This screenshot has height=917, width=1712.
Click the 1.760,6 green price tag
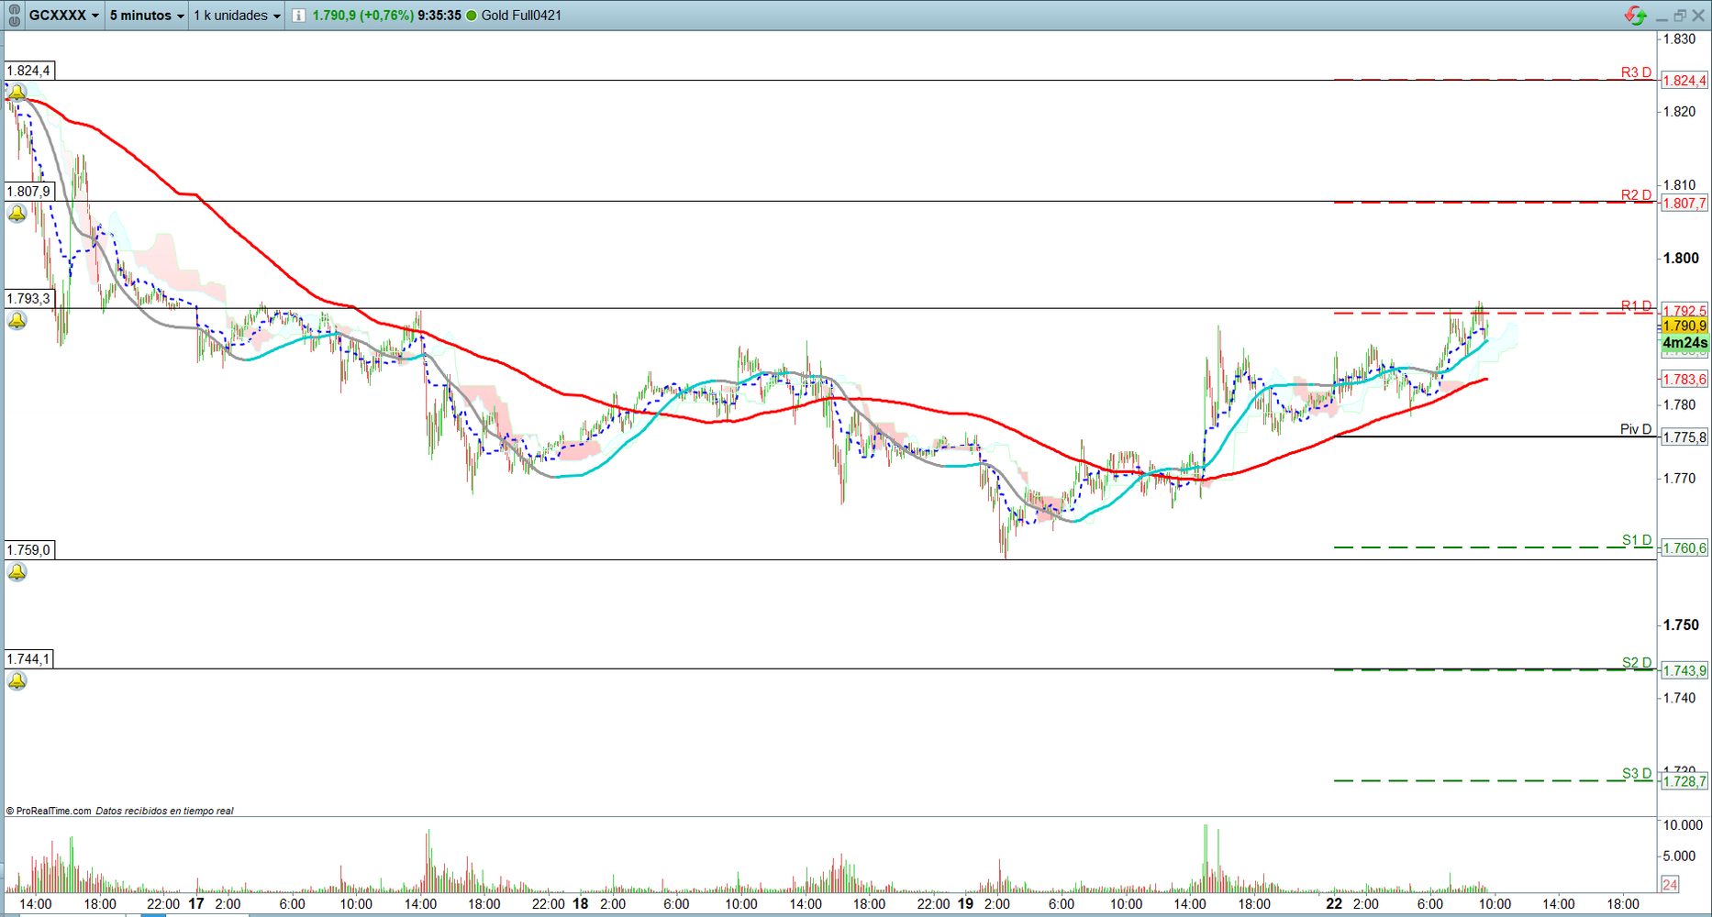pyautogui.click(x=1684, y=548)
